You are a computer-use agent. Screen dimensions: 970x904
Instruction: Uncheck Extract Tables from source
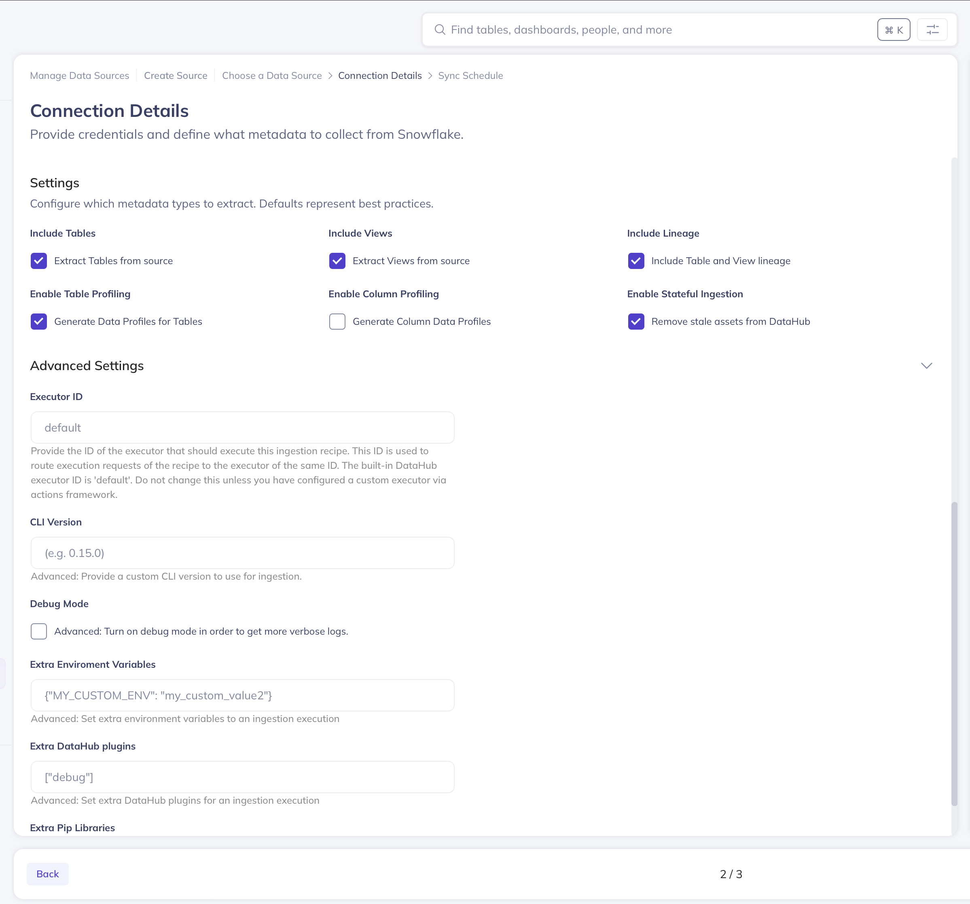(x=39, y=261)
